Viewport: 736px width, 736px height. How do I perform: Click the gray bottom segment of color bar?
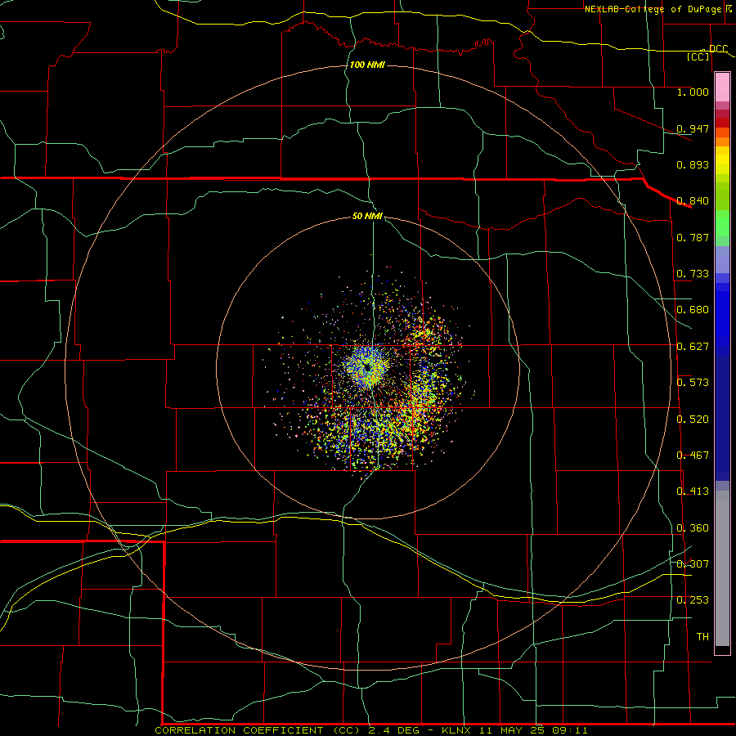coord(722,568)
